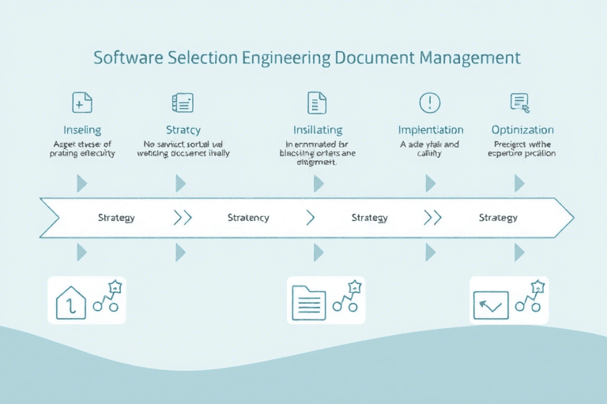Click the Insillating heading label
Screen dimensions: 607x404
tap(318, 129)
